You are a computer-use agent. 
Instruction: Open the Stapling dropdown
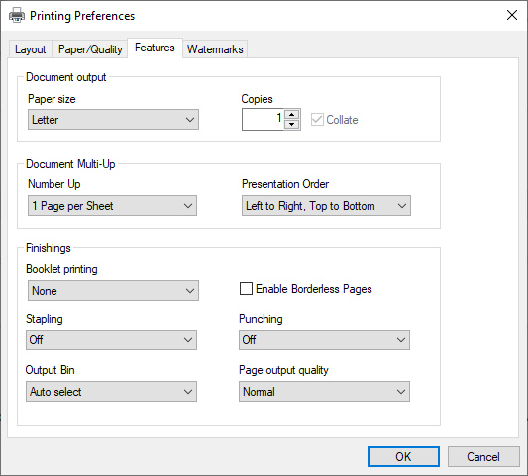(x=111, y=340)
